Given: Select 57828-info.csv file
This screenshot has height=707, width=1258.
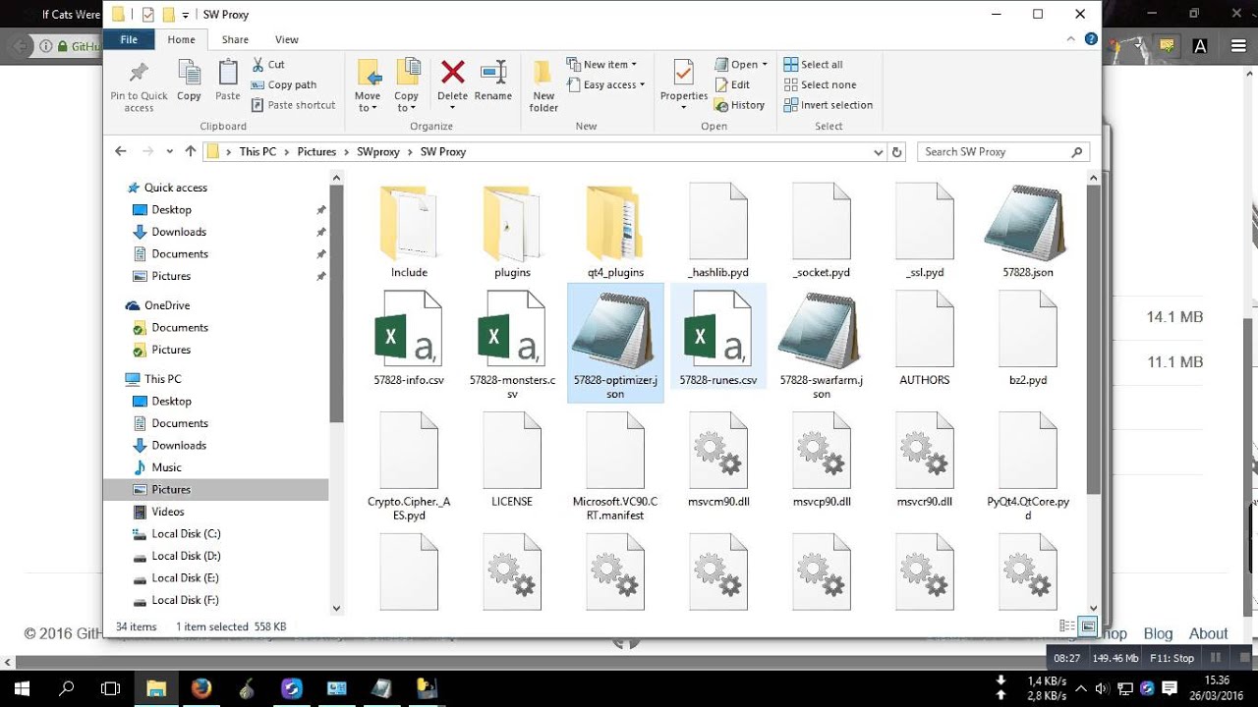Looking at the screenshot, I should pyautogui.click(x=409, y=337).
